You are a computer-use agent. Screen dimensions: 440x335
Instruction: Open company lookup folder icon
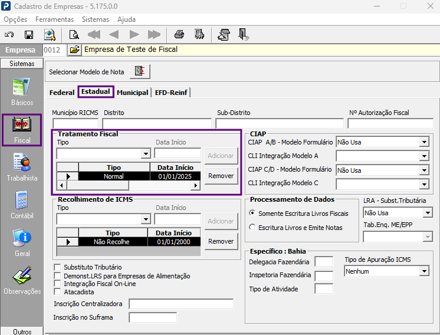point(74,50)
